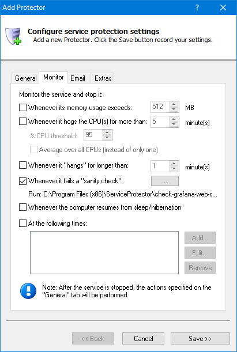The image size is (237, 352).
Task: Click the question mark help icon
Action: coord(197,7)
